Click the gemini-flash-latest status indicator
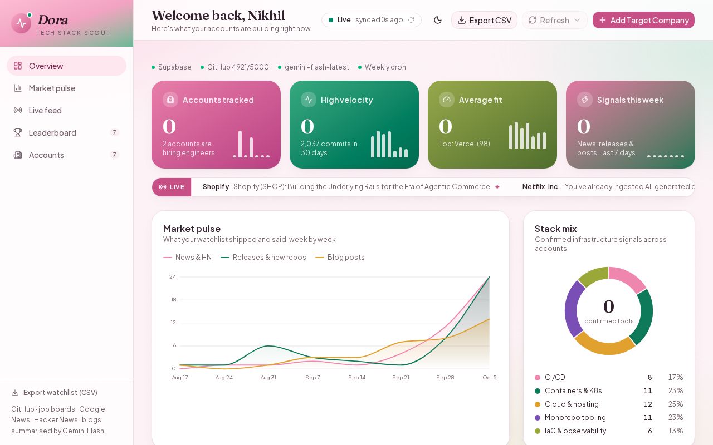Viewport: 713px width, 445px height. point(314,67)
